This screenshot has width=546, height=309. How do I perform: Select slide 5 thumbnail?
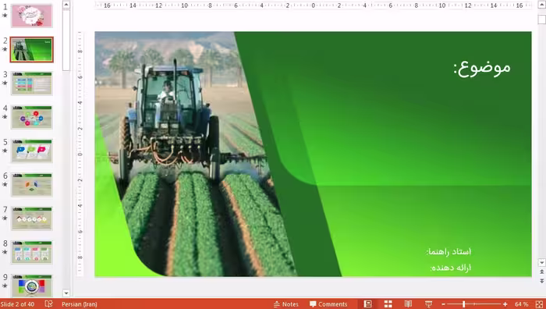[32, 151]
